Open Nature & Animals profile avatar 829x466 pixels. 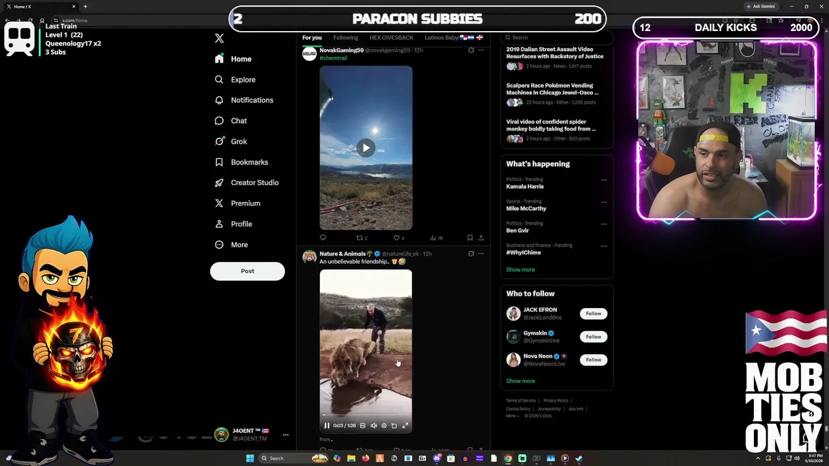click(x=310, y=257)
